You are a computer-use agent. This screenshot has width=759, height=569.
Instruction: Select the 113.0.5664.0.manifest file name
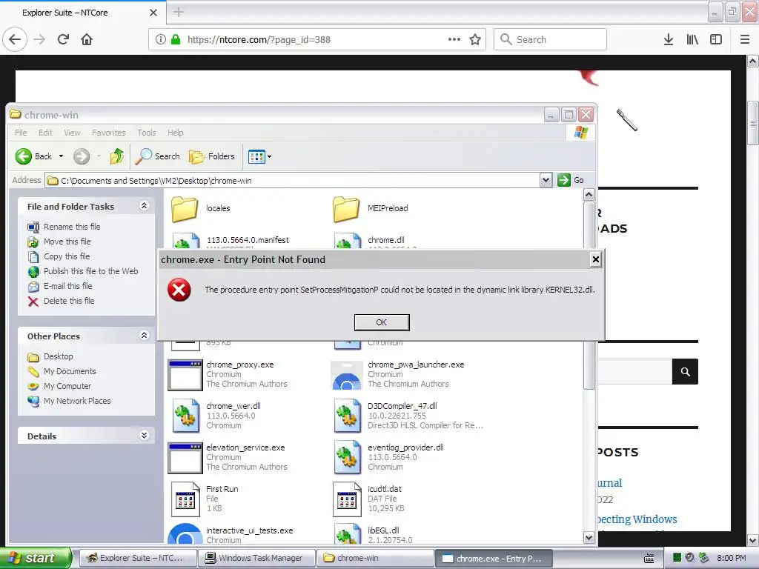(248, 240)
